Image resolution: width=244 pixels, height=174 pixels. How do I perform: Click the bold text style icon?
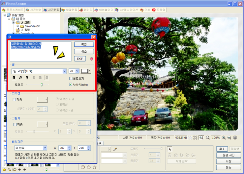[14, 78]
